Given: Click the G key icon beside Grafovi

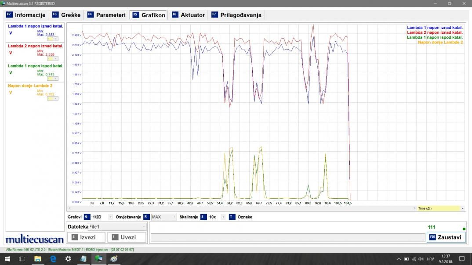Looking at the screenshot, I should pos(87,217).
